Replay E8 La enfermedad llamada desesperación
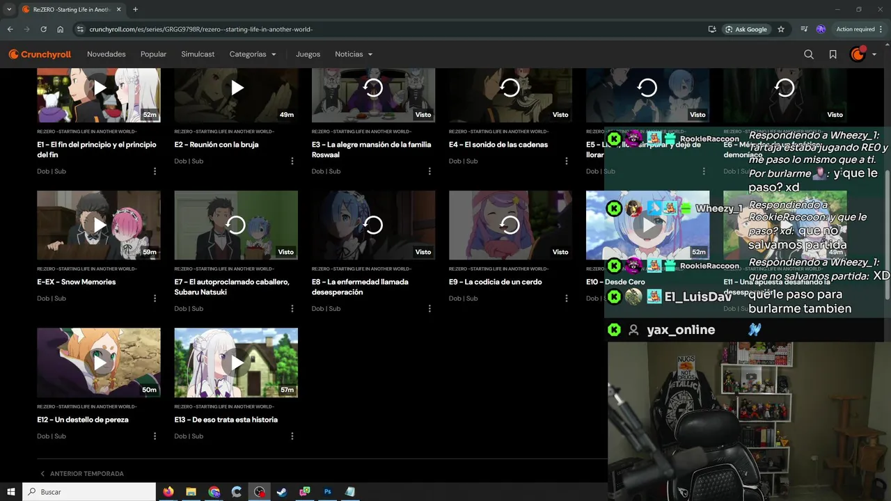This screenshot has height=501, width=891. pyautogui.click(x=373, y=225)
